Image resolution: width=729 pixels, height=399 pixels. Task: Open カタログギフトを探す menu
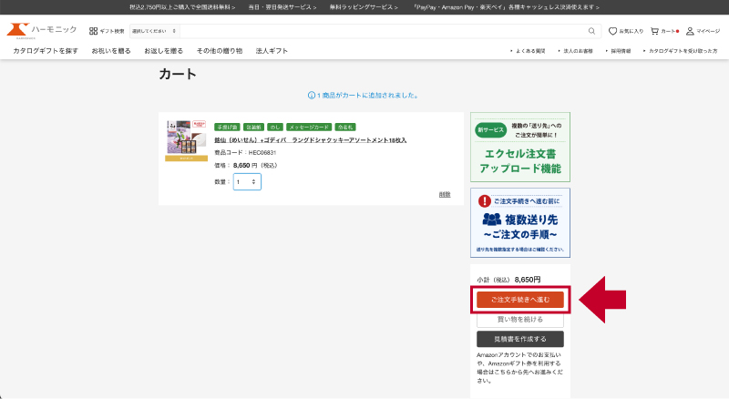click(x=46, y=51)
